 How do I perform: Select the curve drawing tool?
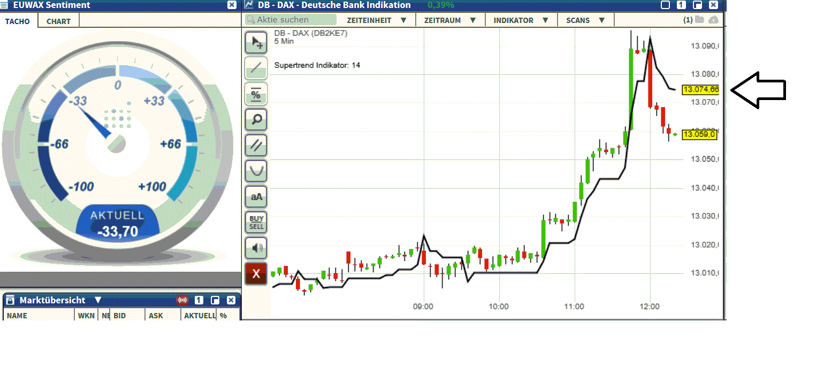256,171
